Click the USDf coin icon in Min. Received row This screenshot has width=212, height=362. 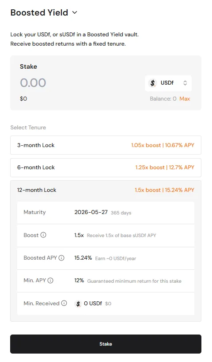(78, 304)
